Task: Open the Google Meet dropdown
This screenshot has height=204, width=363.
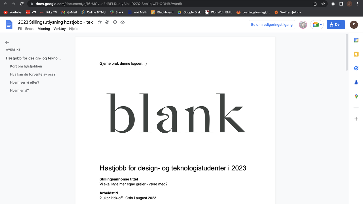Action: (x=317, y=25)
